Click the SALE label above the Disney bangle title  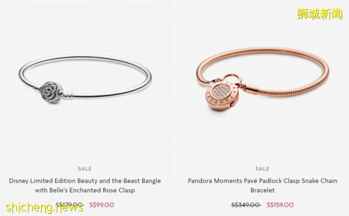[x=85, y=169]
